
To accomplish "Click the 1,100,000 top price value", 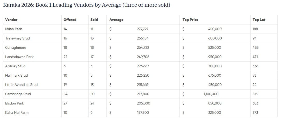I will coord(211,94).
